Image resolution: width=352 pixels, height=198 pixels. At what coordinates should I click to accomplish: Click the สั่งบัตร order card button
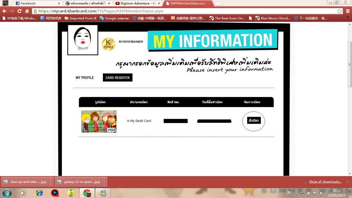[x=254, y=121]
